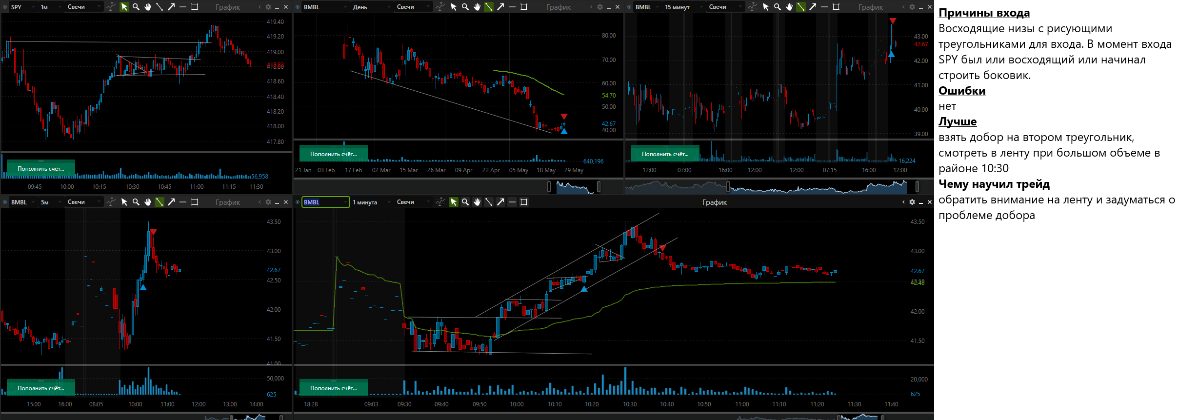Viewport: 1178px width, 420px height.
Task: Click График title of SPY panel
Action: pyautogui.click(x=228, y=7)
